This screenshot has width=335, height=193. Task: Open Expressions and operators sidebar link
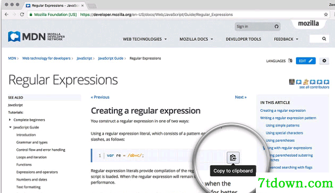[37, 172]
